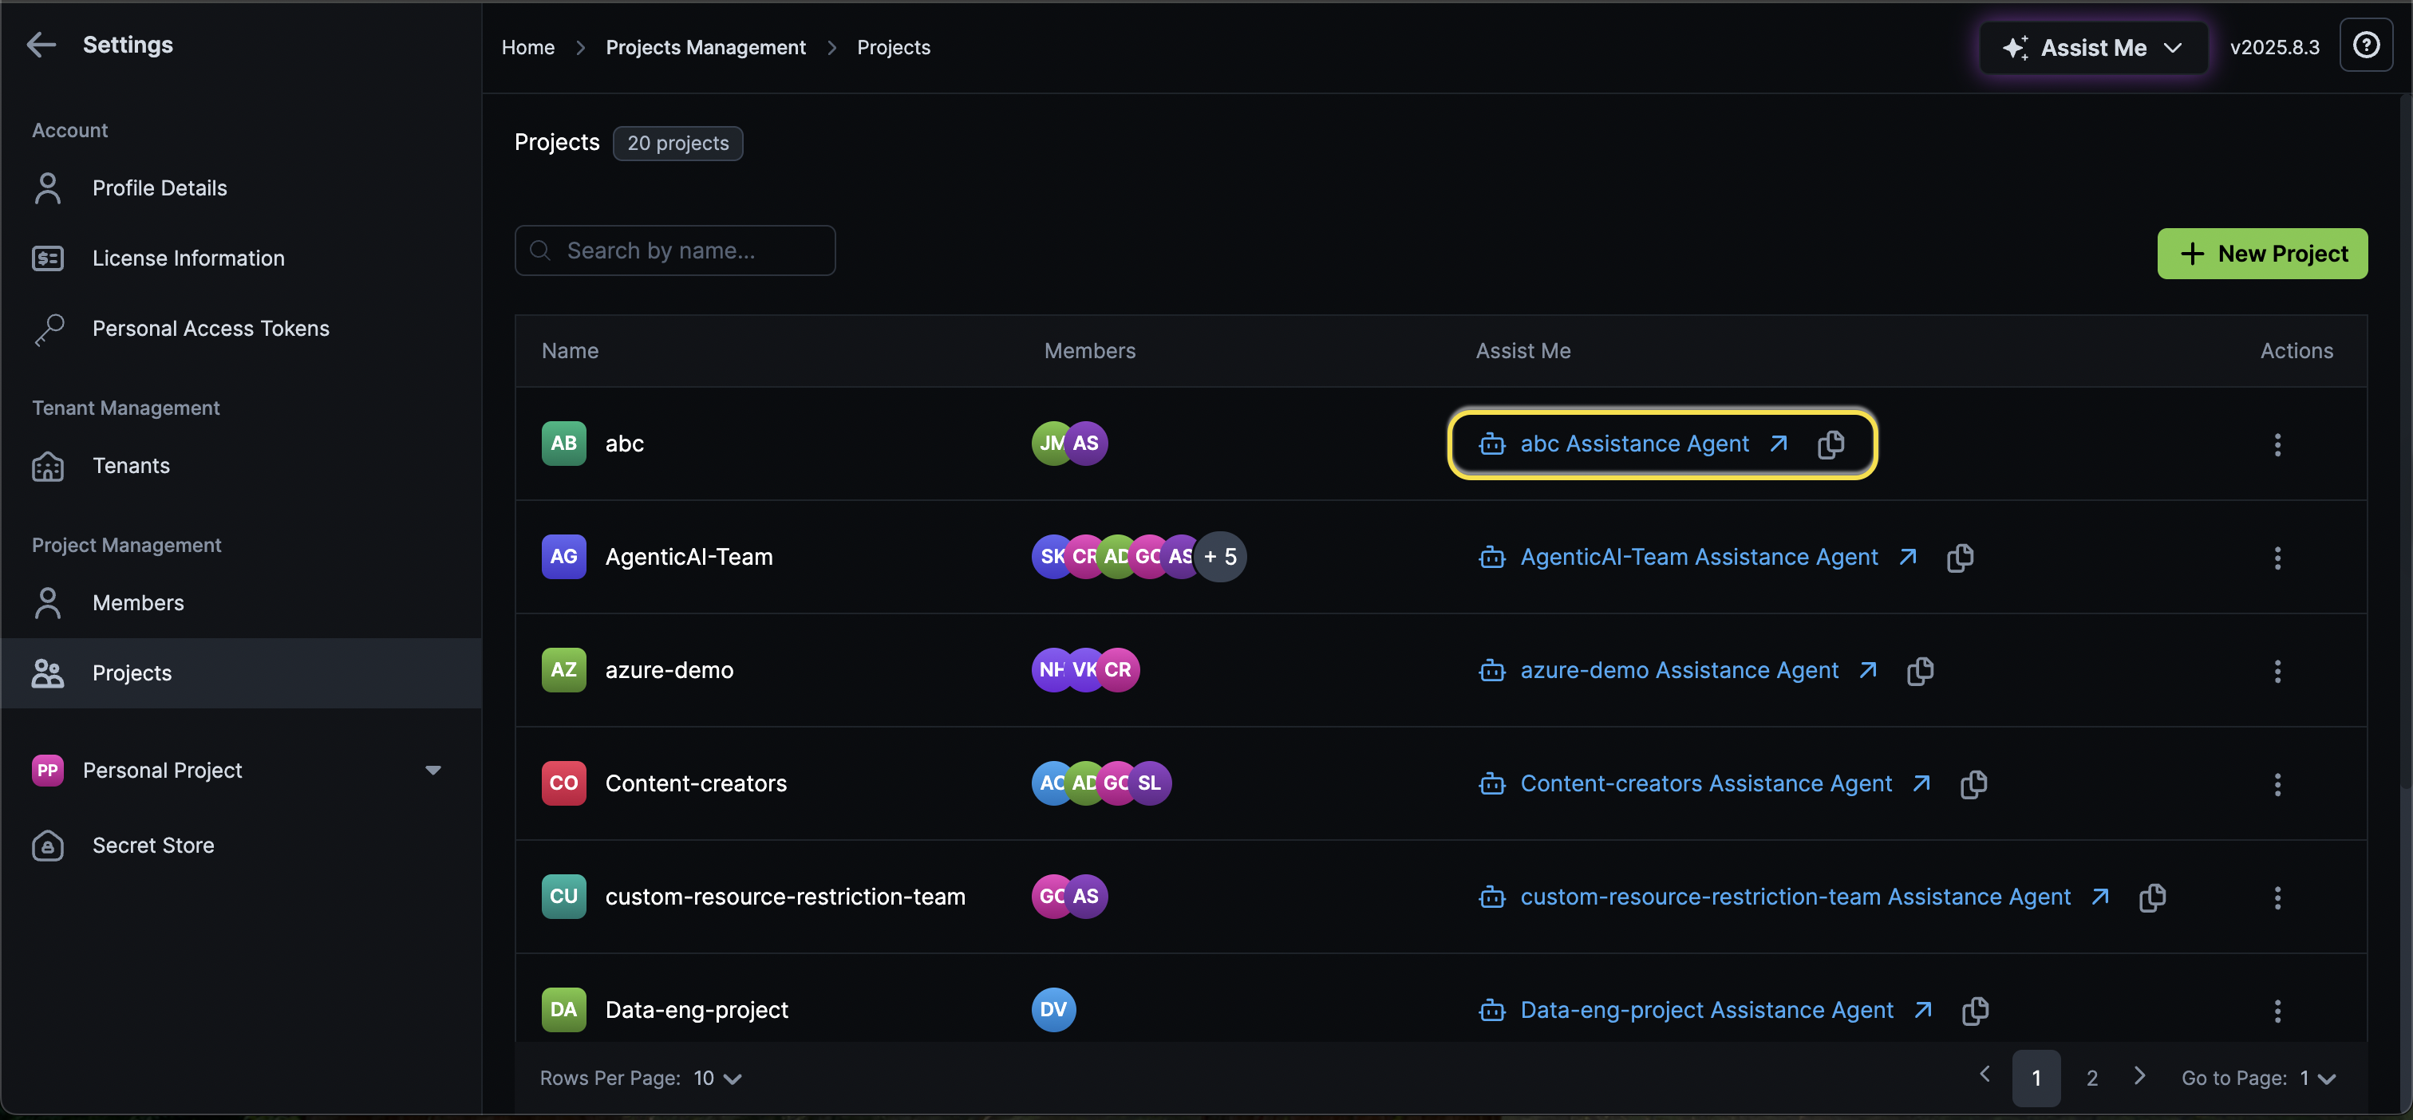Click the +5 members badge for AgenticAI-Team

pos(1221,557)
